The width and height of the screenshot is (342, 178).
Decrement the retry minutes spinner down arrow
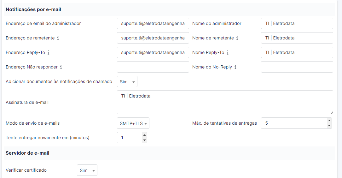[x=144, y=140]
